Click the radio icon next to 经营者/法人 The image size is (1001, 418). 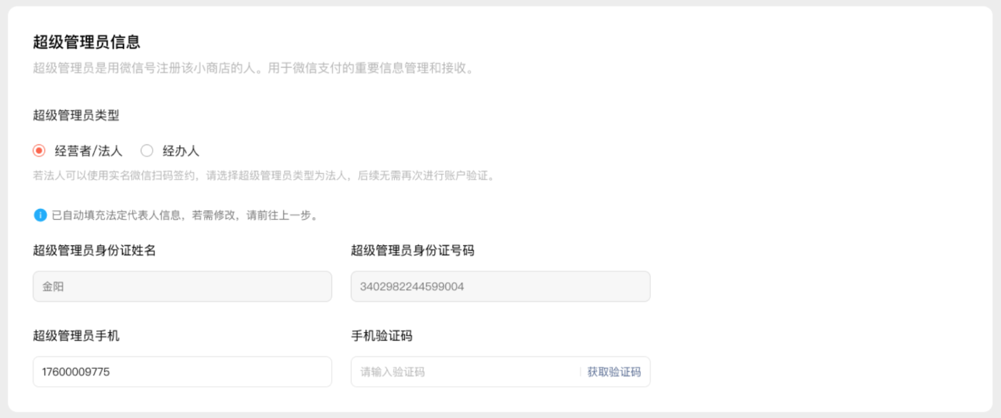(39, 150)
